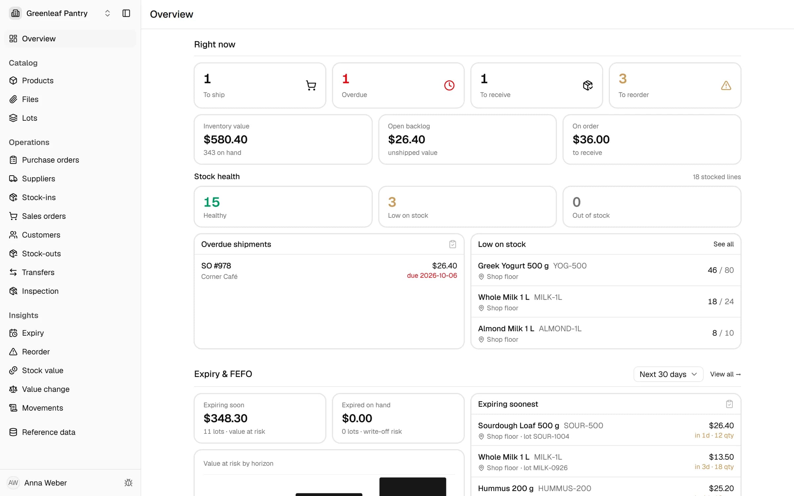Open Reference data
The width and height of the screenshot is (794, 496).
tap(70, 432)
